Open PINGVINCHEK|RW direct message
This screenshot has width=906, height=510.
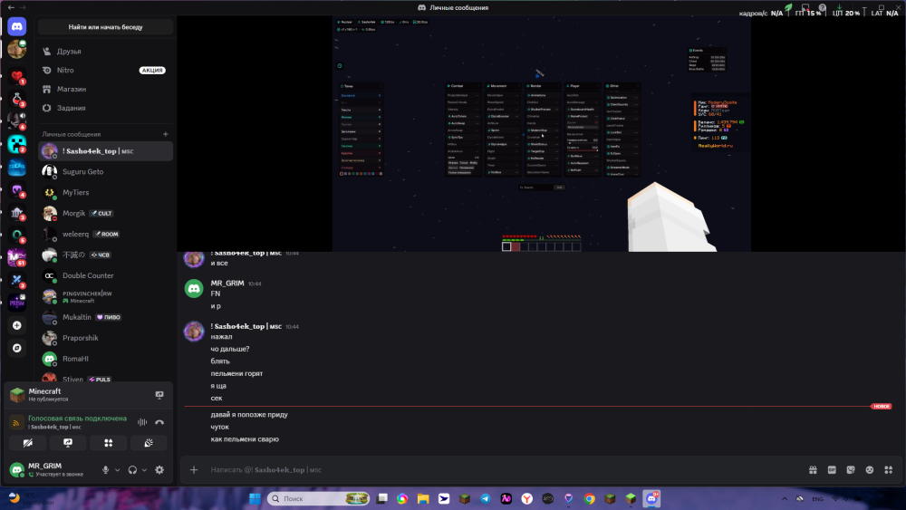[105, 296]
